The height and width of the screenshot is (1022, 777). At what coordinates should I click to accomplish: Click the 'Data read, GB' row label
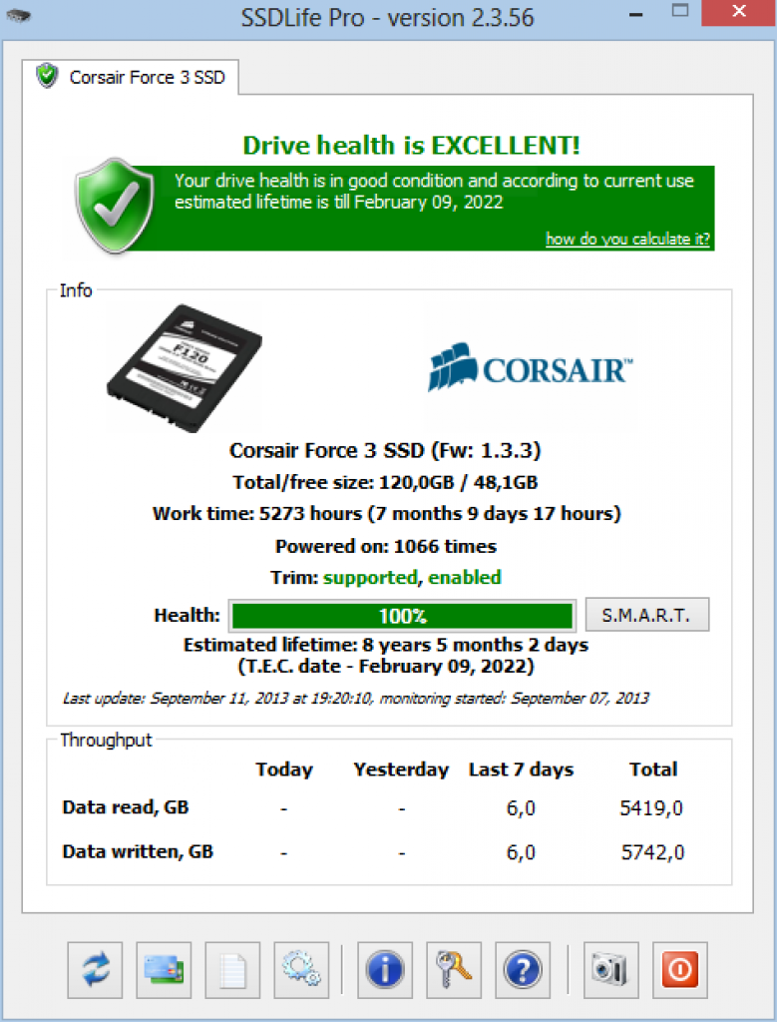pyautogui.click(x=125, y=807)
